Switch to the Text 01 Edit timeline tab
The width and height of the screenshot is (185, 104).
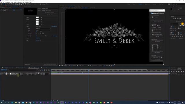pyautogui.click(x=45, y=68)
